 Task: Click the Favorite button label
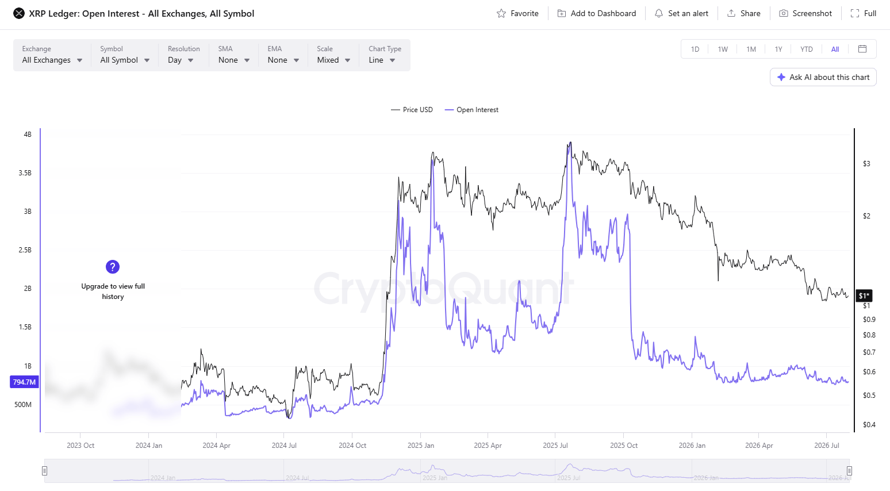tap(524, 13)
